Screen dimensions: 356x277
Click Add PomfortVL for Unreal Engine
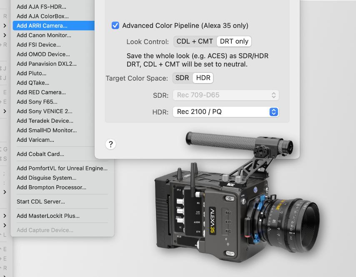[x=62, y=168]
